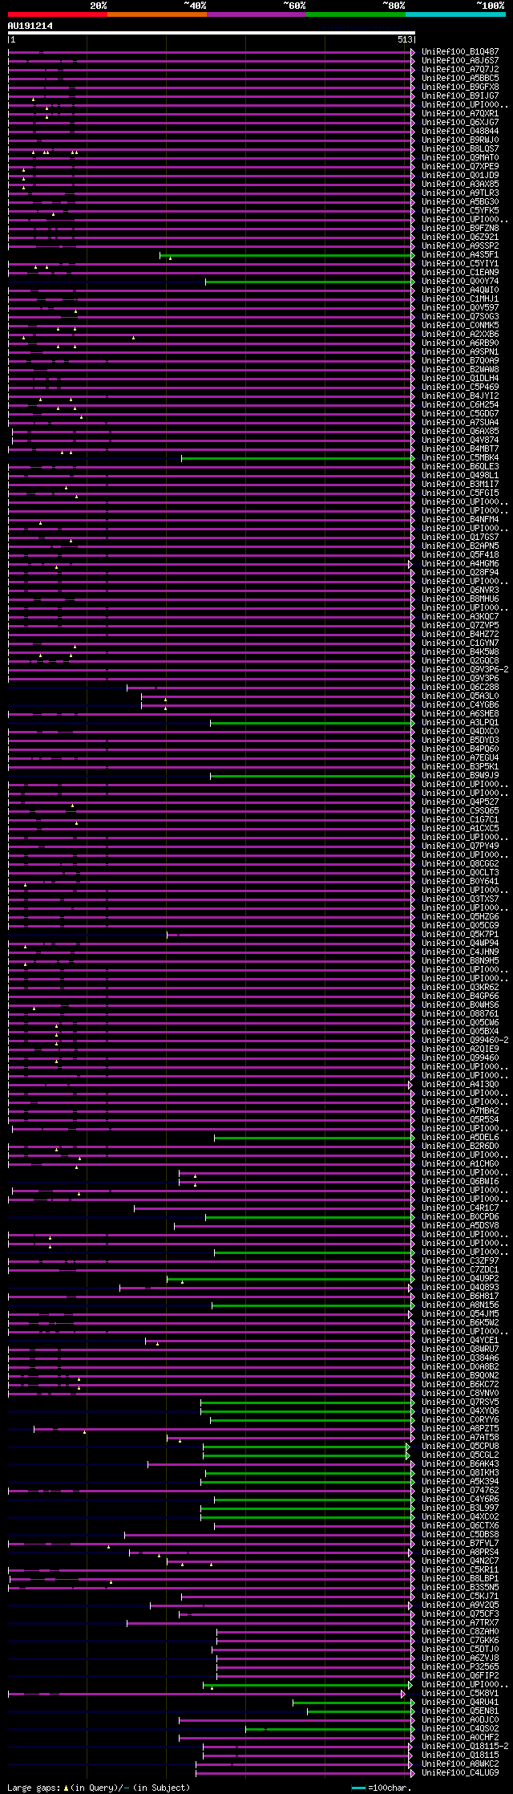Select the UniRef100_Q7XPE9 label
Screen dimensions: 513x1794
coord(460,166)
